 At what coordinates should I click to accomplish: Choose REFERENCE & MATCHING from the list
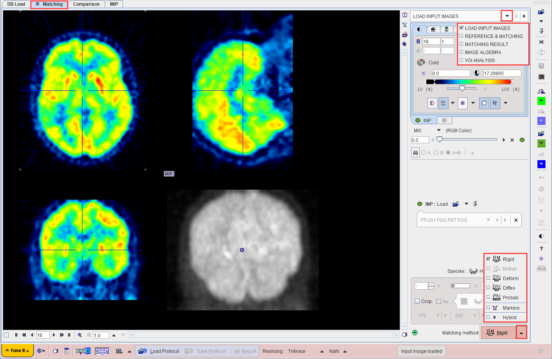pyautogui.click(x=493, y=36)
